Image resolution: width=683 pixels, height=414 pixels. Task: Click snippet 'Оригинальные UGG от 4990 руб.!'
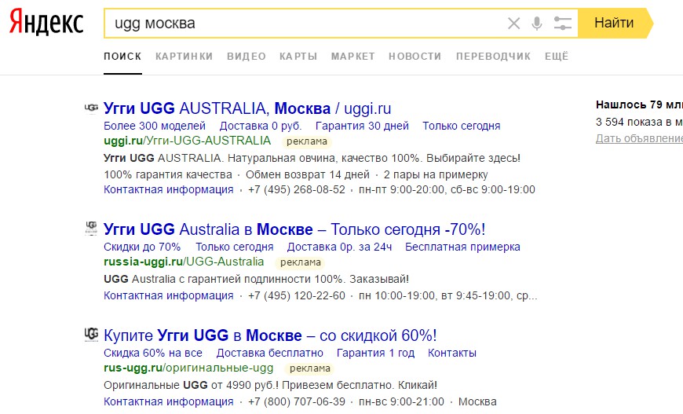(192, 385)
